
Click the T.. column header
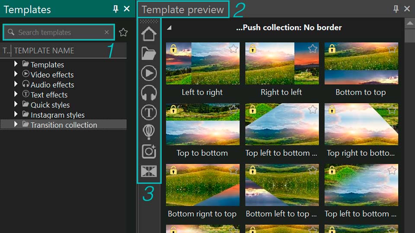click(6, 50)
